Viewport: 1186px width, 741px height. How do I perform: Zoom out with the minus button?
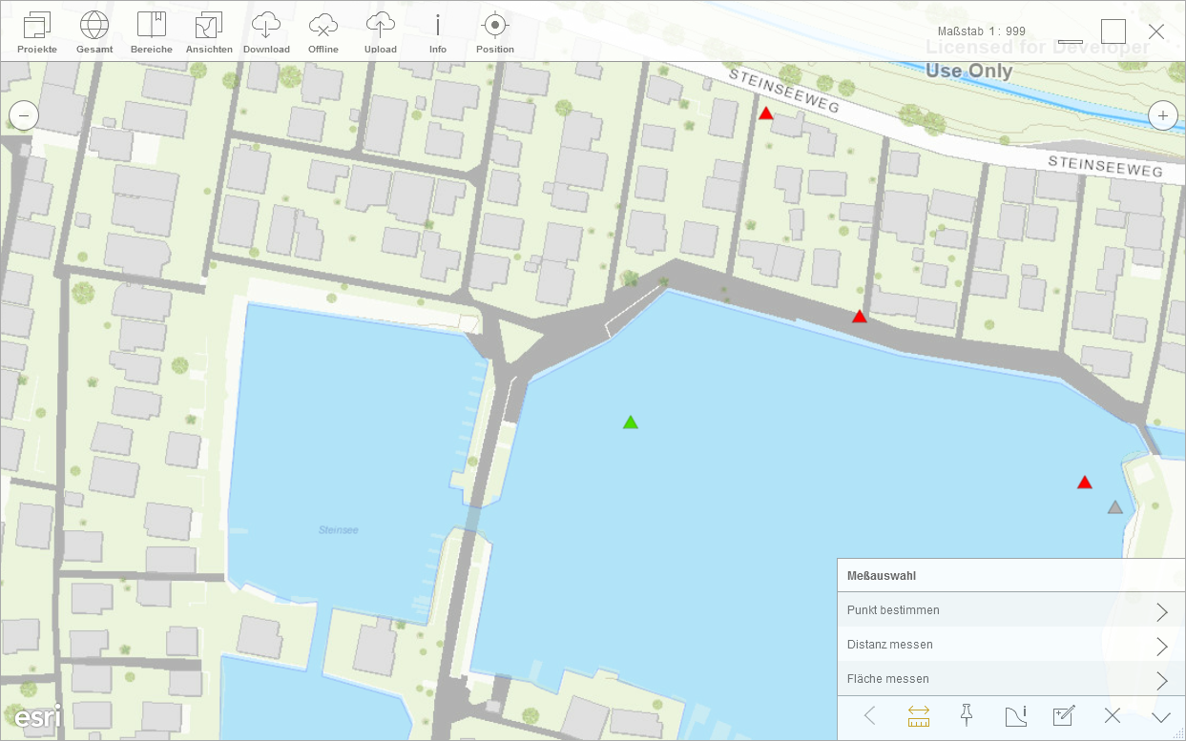click(24, 116)
